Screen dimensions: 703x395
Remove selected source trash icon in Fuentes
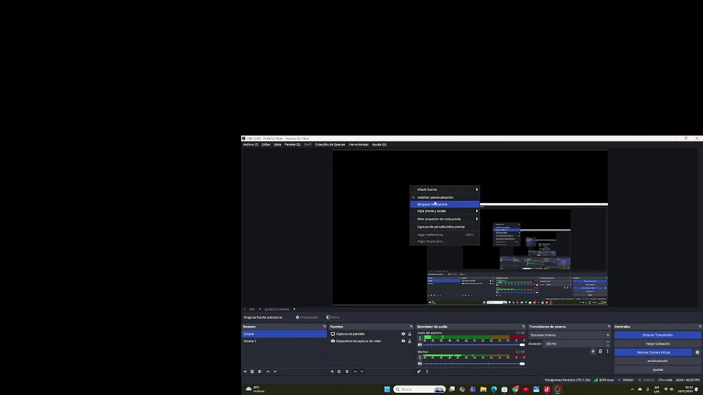tap(339, 371)
